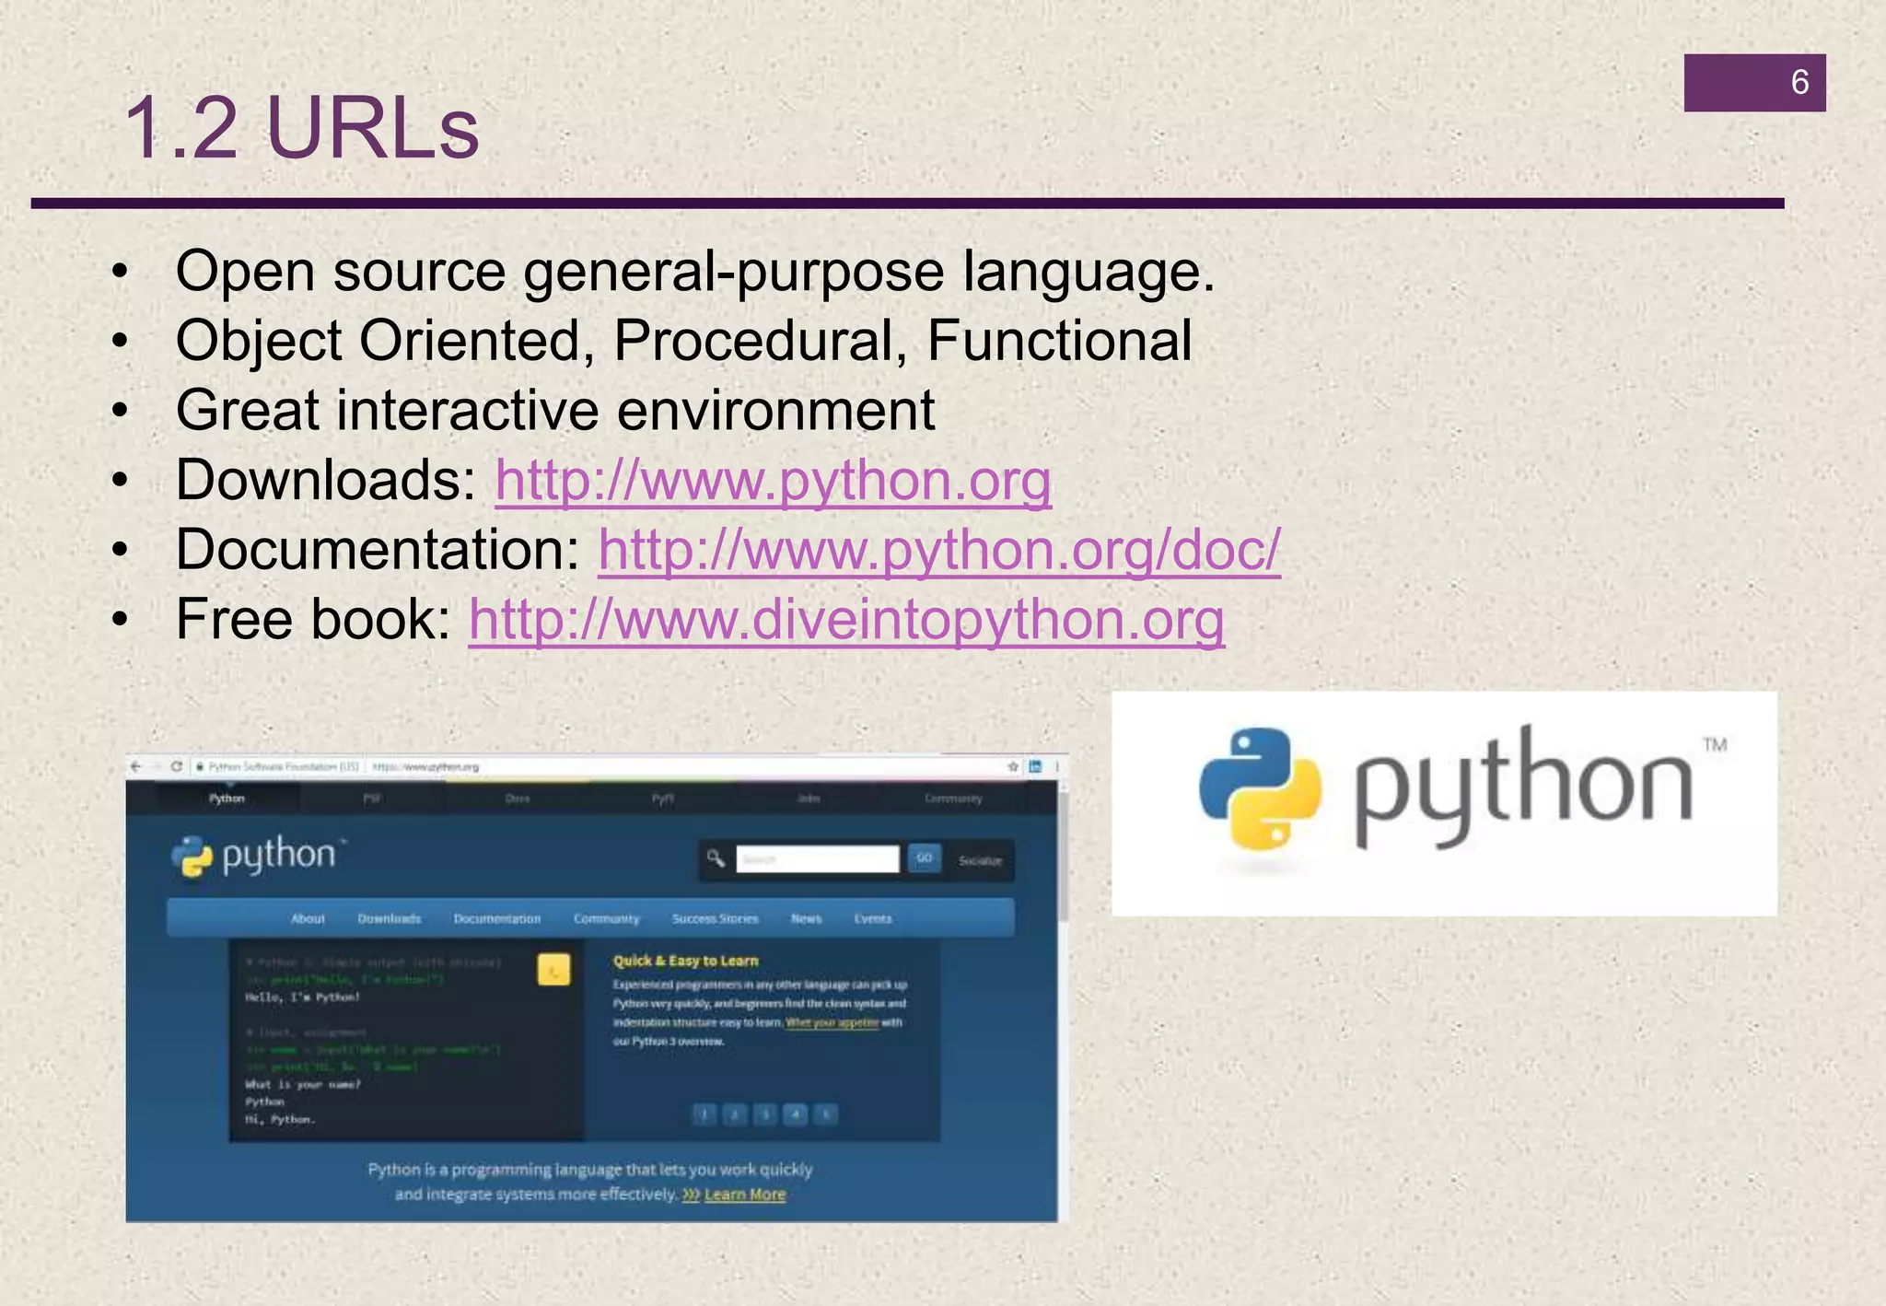Open the About navigation menu
Image resolution: width=1886 pixels, height=1306 pixels.
pyautogui.click(x=308, y=918)
